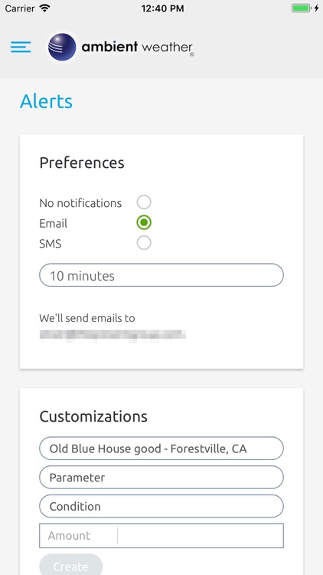
Task: Select the SMS radio button
Action: [x=144, y=243]
